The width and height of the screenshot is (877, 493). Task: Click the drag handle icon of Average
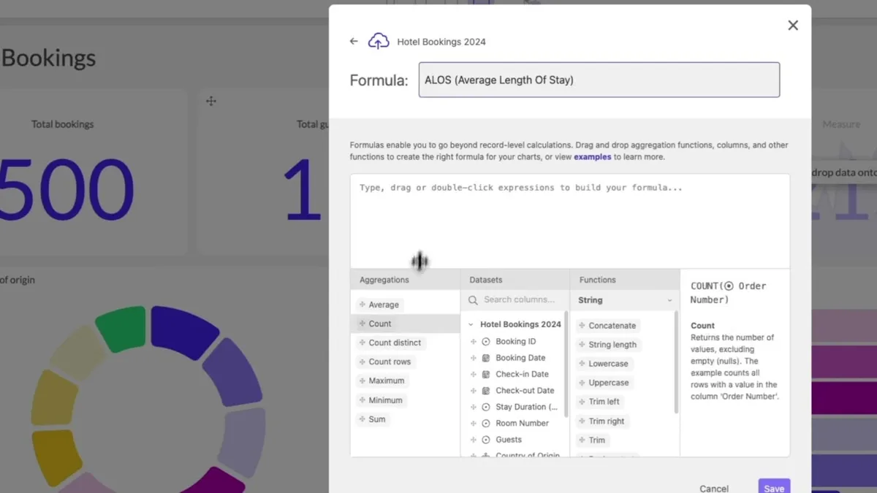point(362,305)
